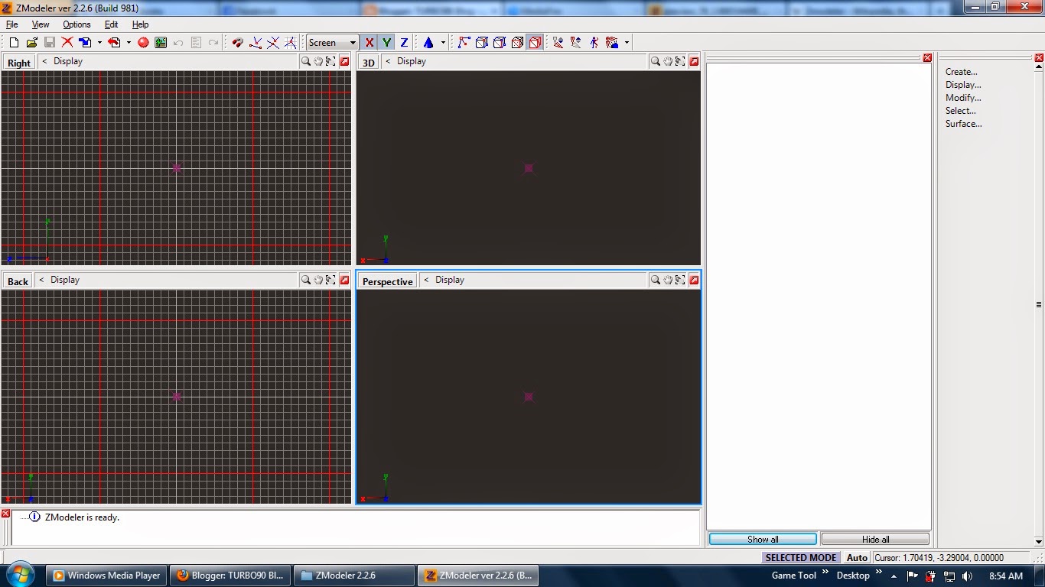This screenshot has width=1045, height=587.
Task: Open the Edit menu
Action: point(111,24)
